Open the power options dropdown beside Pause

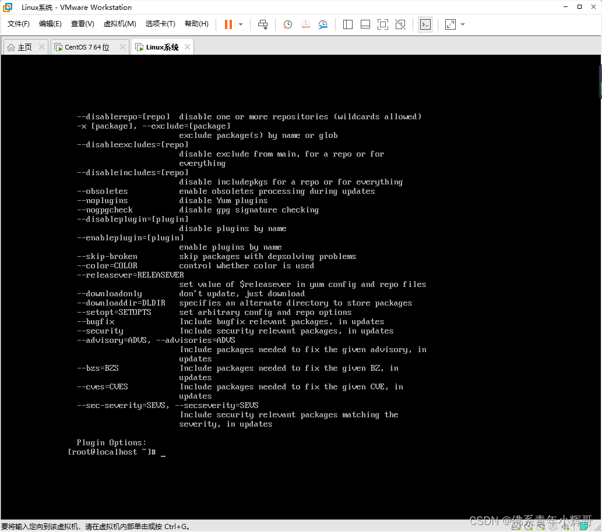241,24
